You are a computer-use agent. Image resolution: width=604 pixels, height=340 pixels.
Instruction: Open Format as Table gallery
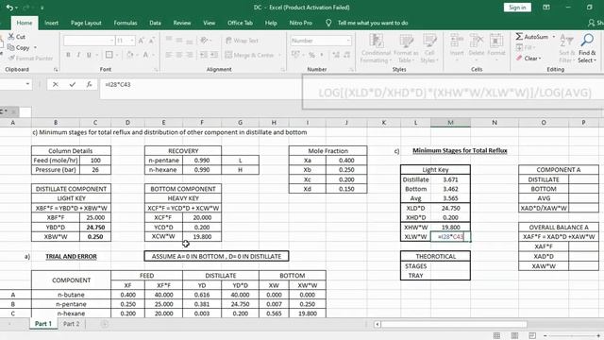pyautogui.click(x=406, y=48)
